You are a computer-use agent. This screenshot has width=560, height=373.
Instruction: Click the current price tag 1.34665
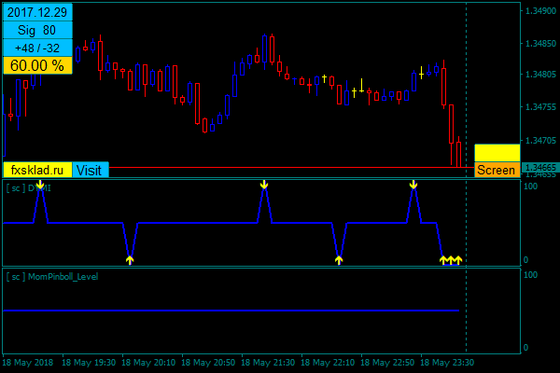click(x=540, y=168)
